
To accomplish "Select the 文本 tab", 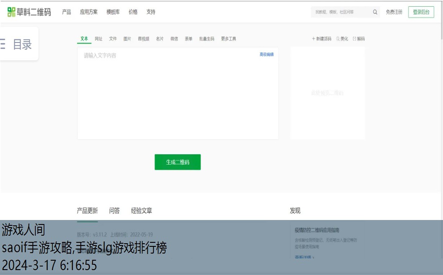I will coord(84,39).
